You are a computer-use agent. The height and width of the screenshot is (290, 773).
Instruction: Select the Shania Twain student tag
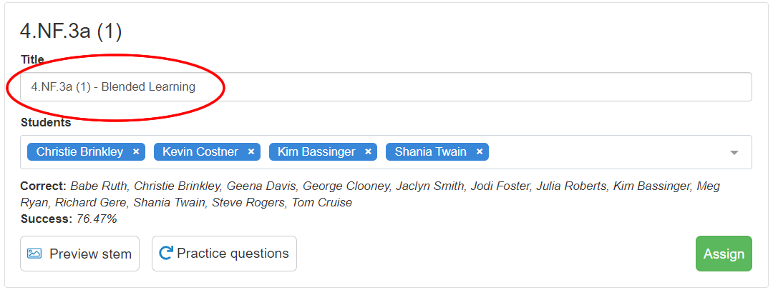430,151
